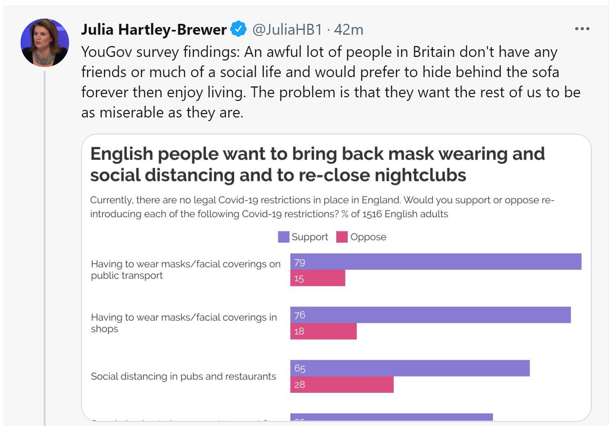Click the 28 oppose bar for social distancing
The width and height of the screenshot is (614, 426).
click(342, 384)
